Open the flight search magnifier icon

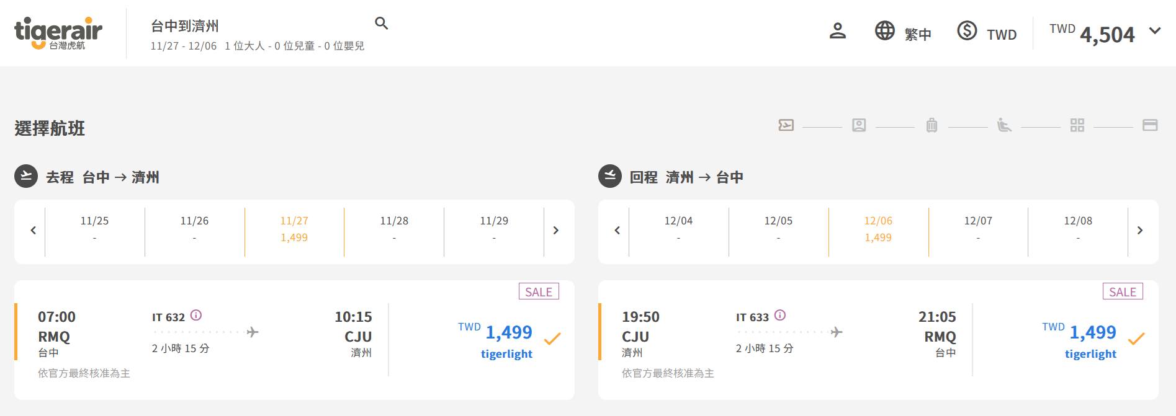(x=382, y=24)
